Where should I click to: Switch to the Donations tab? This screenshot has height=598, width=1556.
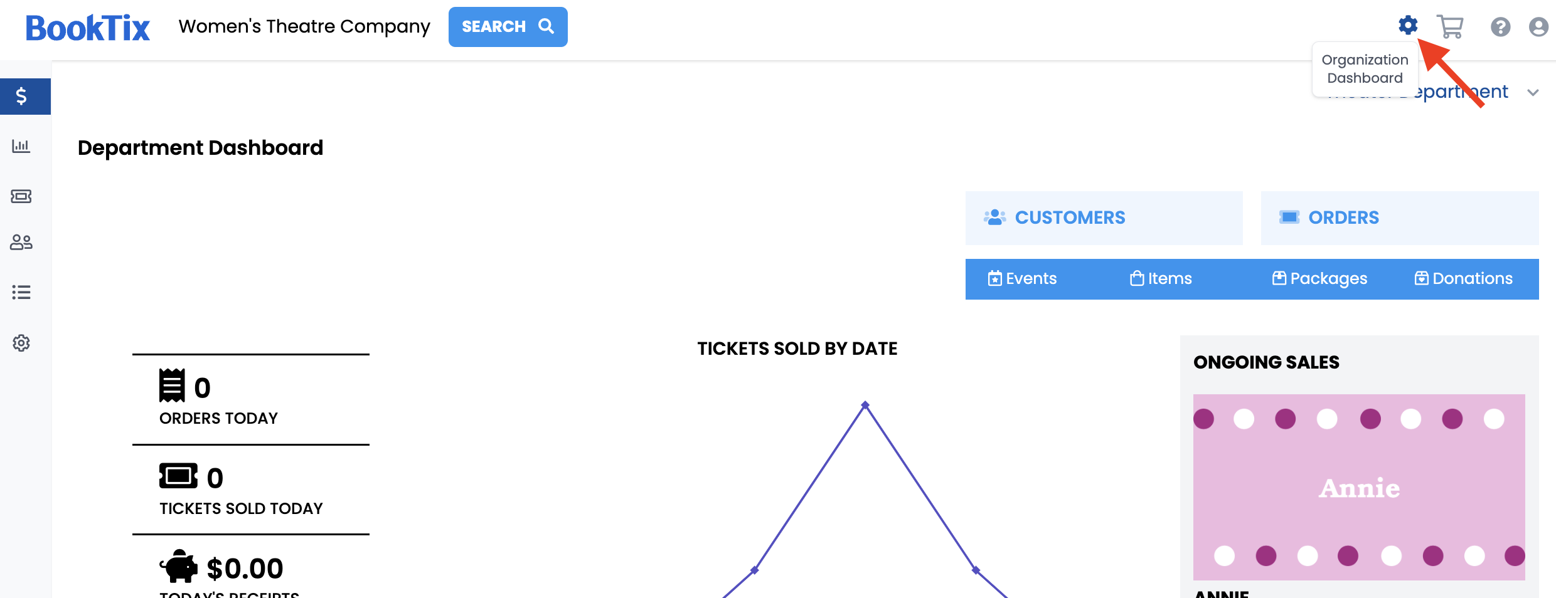[1463, 279]
